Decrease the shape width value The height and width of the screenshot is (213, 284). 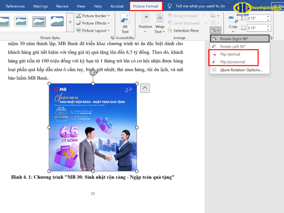[x=268, y=30]
